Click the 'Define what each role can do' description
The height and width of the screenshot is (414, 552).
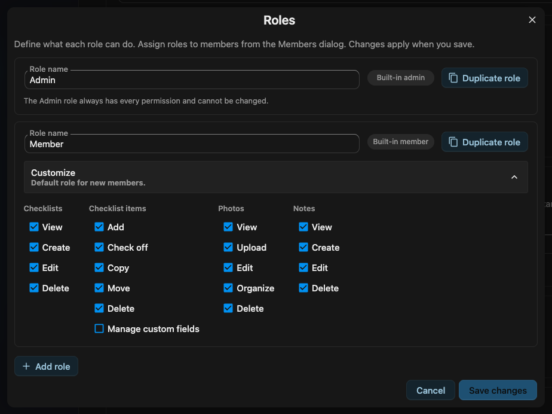click(244, 44)
